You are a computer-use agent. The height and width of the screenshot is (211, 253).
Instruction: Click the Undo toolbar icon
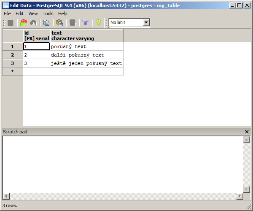(33, 23)
